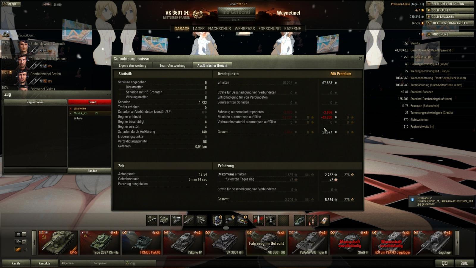Open the suspension tracks module slot
476x268 pixels.
[x=189, y=220]
